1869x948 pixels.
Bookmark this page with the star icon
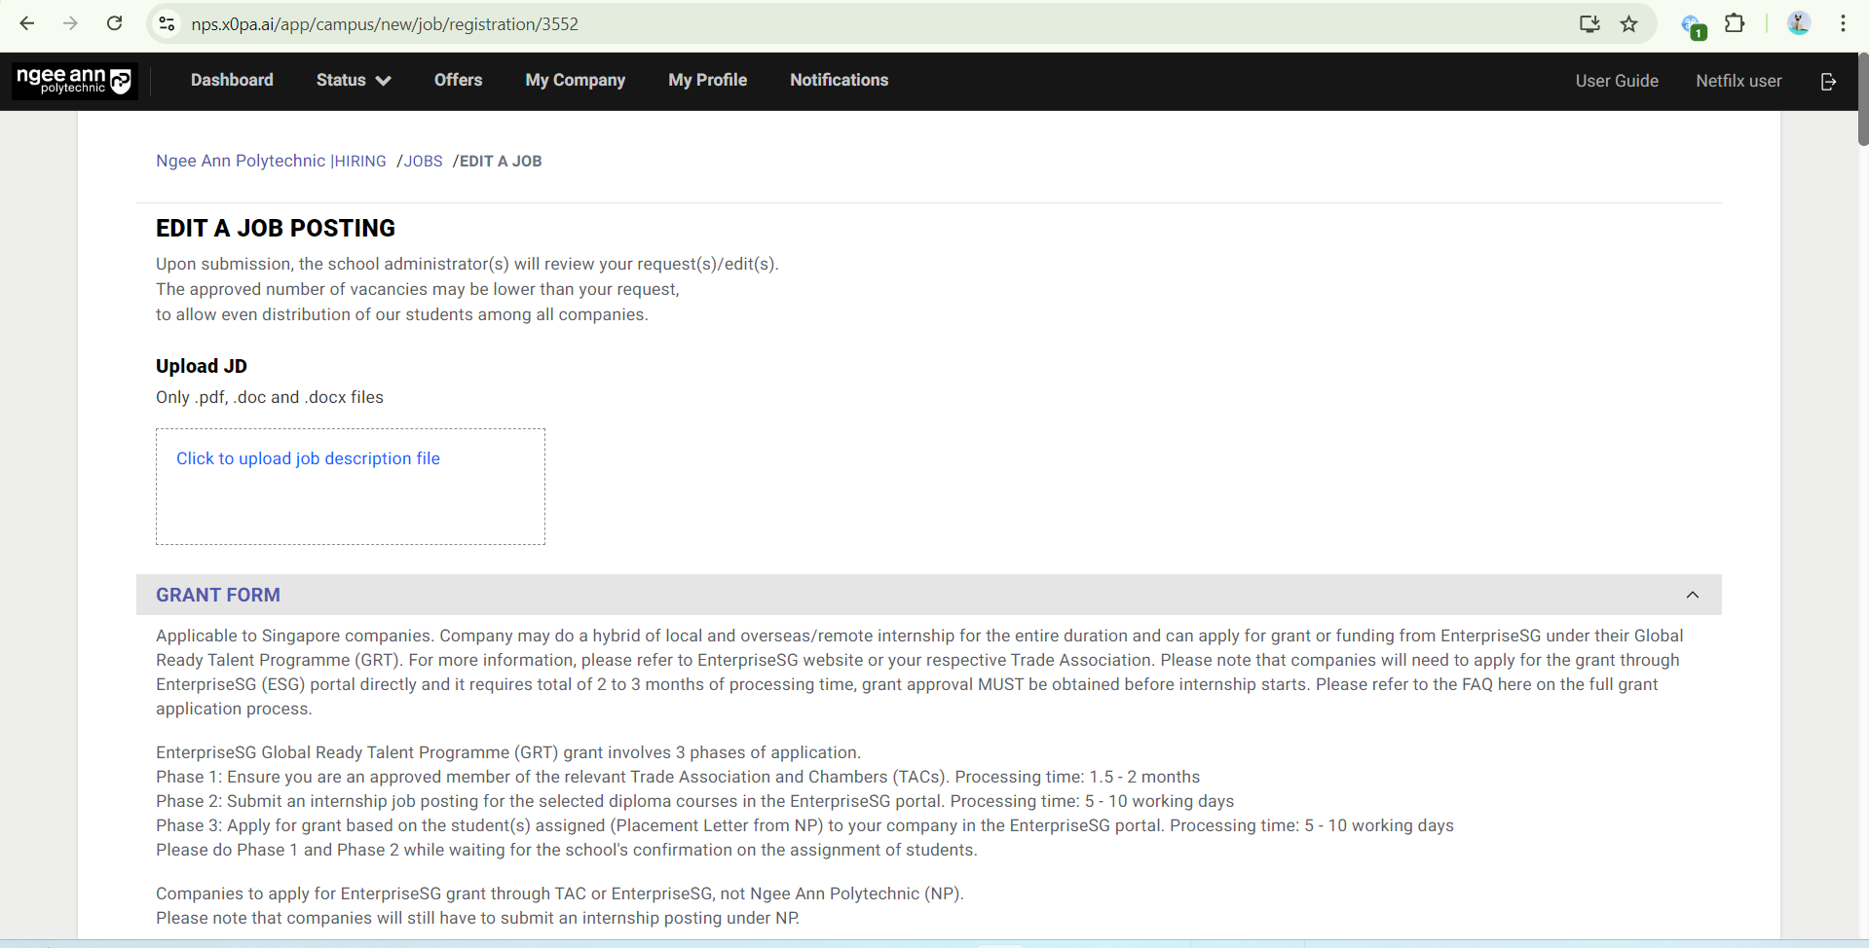(x=1628, y=23)
